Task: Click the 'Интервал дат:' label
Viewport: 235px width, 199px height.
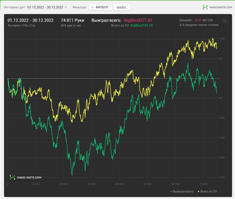Action: (x=15, y=7)
